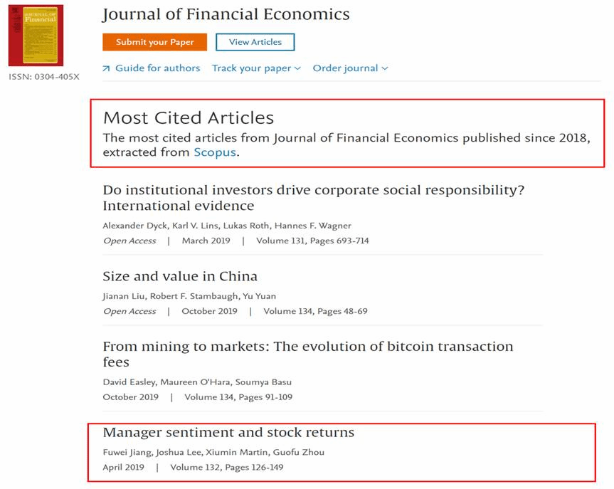Viewport: 614px width, 489px height.
Task: Open Manager sentiment and stock returns article
Action: click(x=228, y=433)
